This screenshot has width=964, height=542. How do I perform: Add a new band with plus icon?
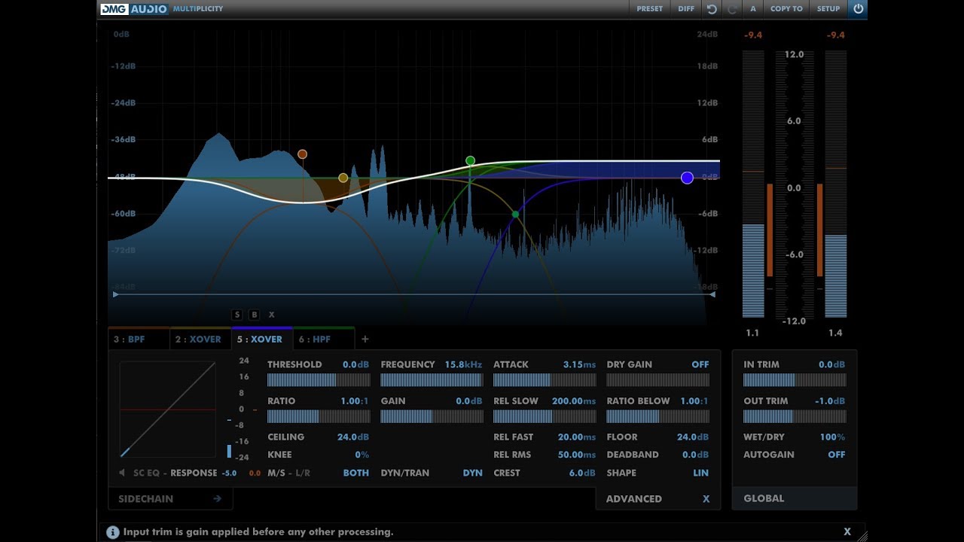tap(365, 339)
